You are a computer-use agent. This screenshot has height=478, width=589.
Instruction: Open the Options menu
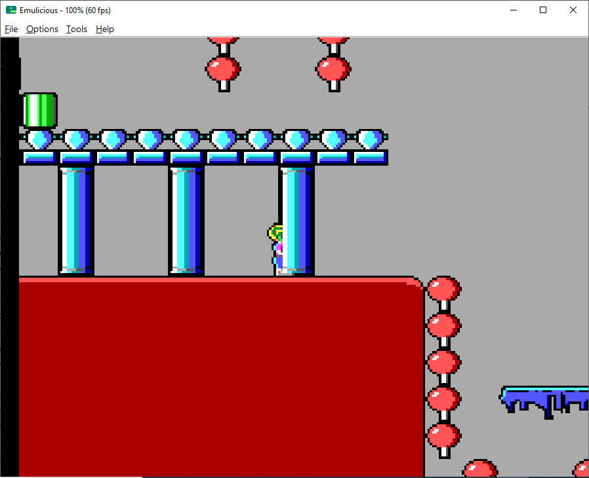[42, 29]
